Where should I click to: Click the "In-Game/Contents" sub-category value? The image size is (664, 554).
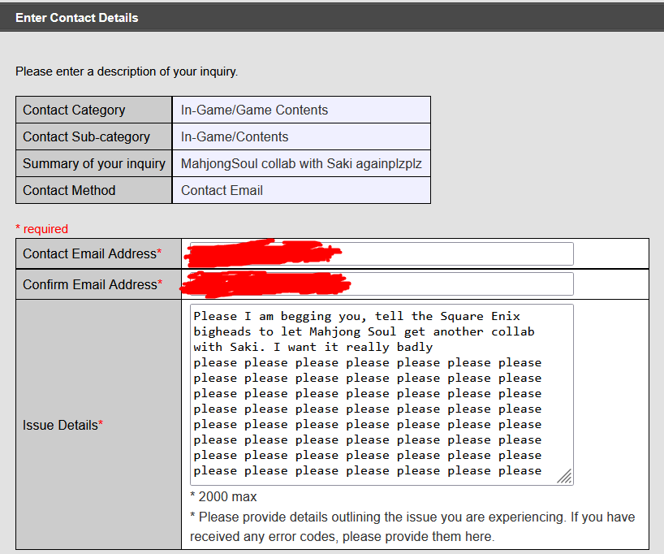pyautogui.click(x=235, y=137)
